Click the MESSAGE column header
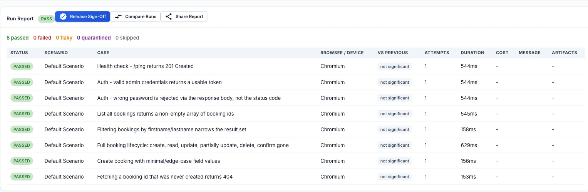588x192 pixels. 529,53
